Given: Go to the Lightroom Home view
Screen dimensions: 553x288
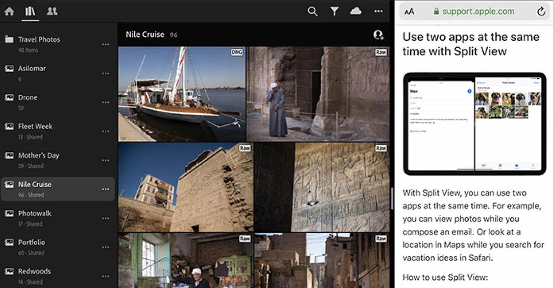Looking at the screenshot, I should click(x=9, y=11).
